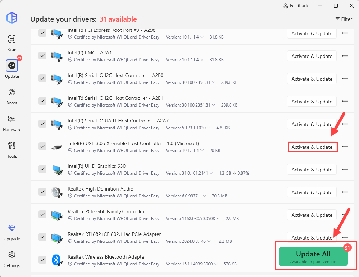Viewport: 359px width, 277px height.
Task: Click the Intel PMC - A2A1 device icon
Action: click(x=57, y=57)
